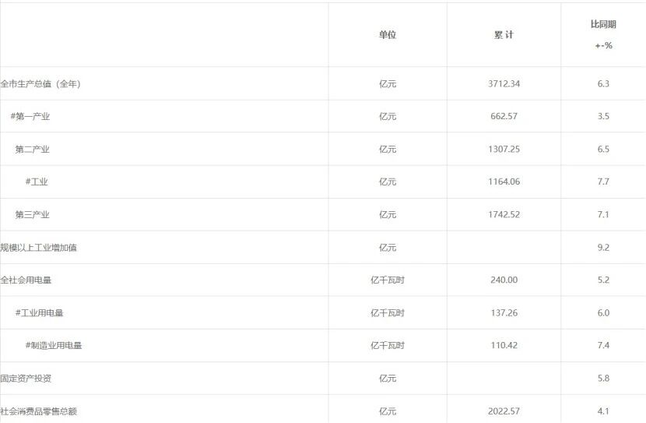The height and width of the screenshot is (423, 646).
Task: Select the 全市生产总值 (全年) row label
Action: [x=40, y=84]
